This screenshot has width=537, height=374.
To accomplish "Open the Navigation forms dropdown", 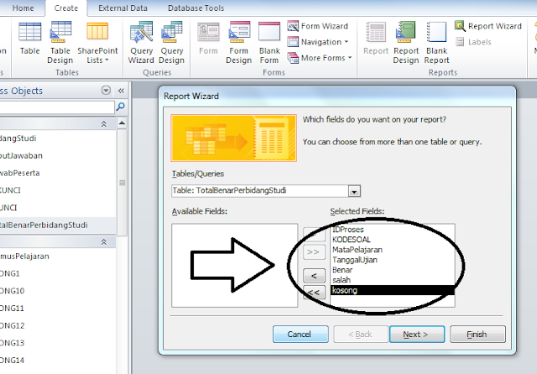I will tap(317, 42).
